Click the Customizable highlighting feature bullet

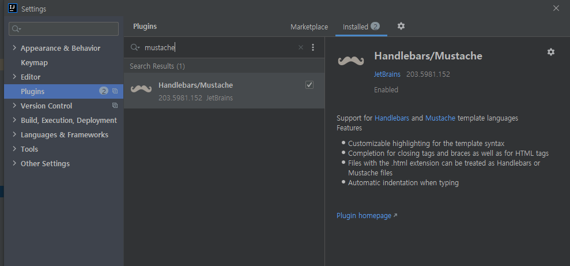point(426,143)
